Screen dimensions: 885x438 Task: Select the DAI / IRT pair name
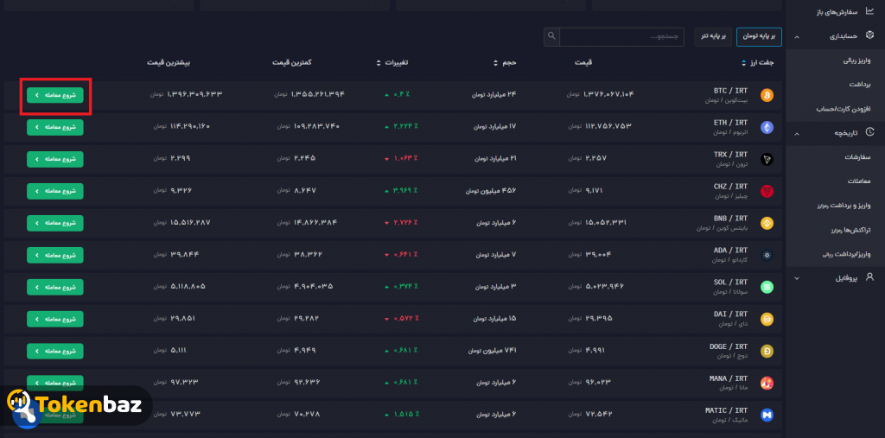(730, 314)
